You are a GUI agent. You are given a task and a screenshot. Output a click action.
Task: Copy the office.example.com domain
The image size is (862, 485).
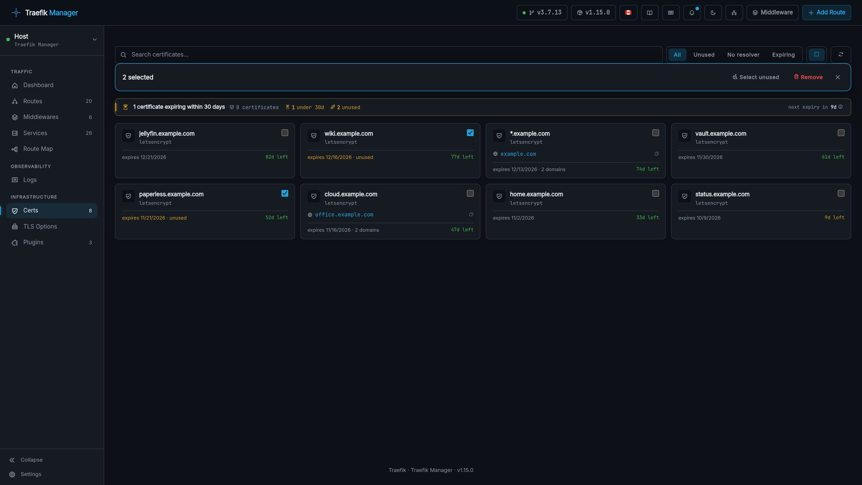click(x=471, y=215)
